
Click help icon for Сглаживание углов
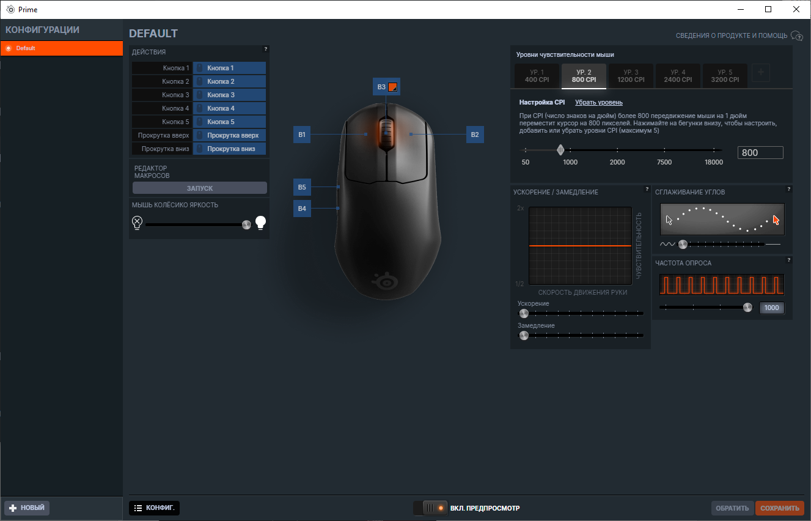click(789, 189)
